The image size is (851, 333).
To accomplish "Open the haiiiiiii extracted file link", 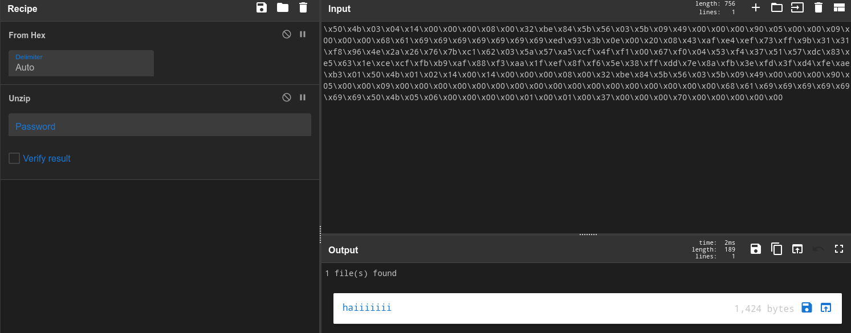I will pos(367,308).
